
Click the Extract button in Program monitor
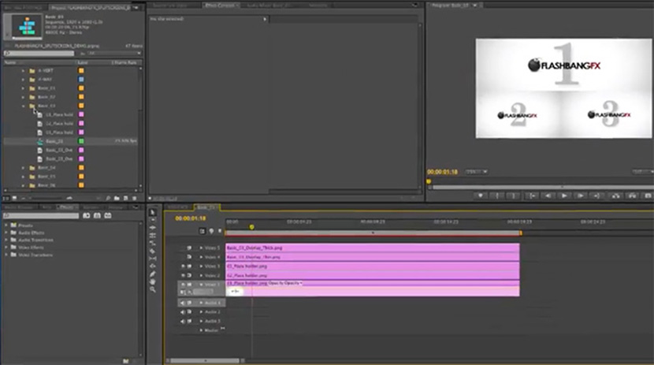point(632,196)
